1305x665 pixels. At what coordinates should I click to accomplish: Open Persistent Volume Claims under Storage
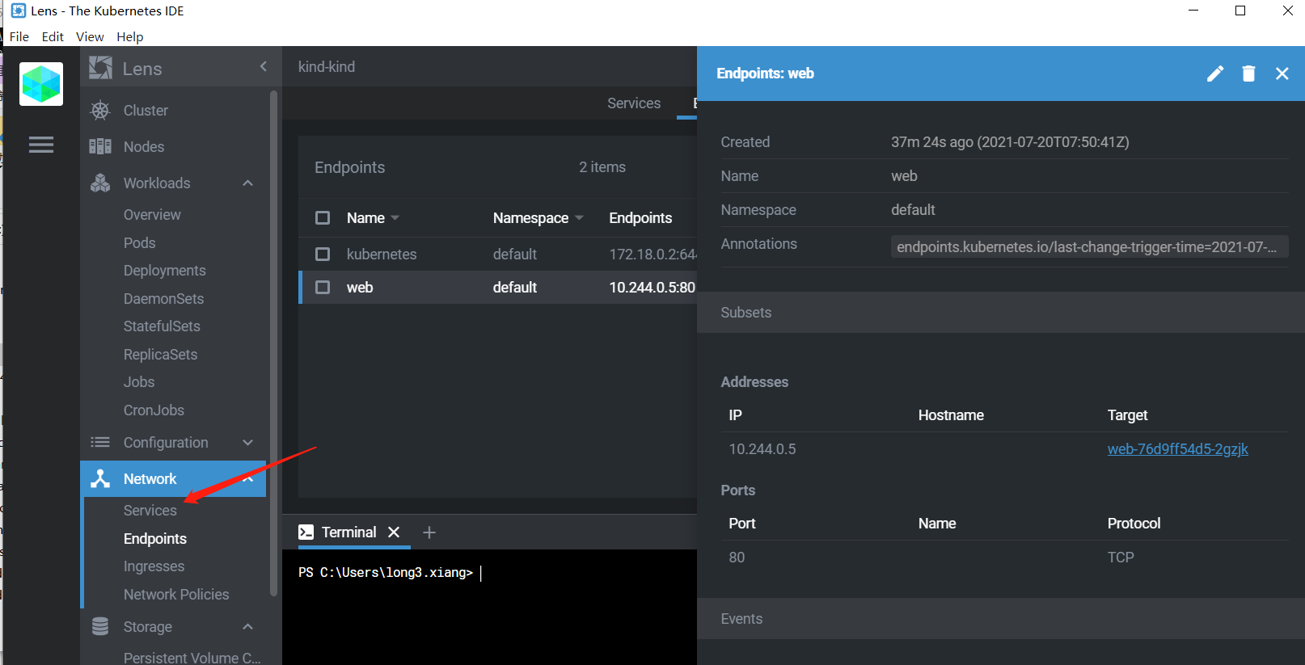click(192, 657)
